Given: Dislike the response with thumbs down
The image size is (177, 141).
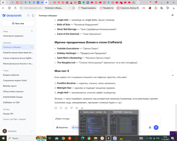Looking at the screenshot, I should pos(72,108).
